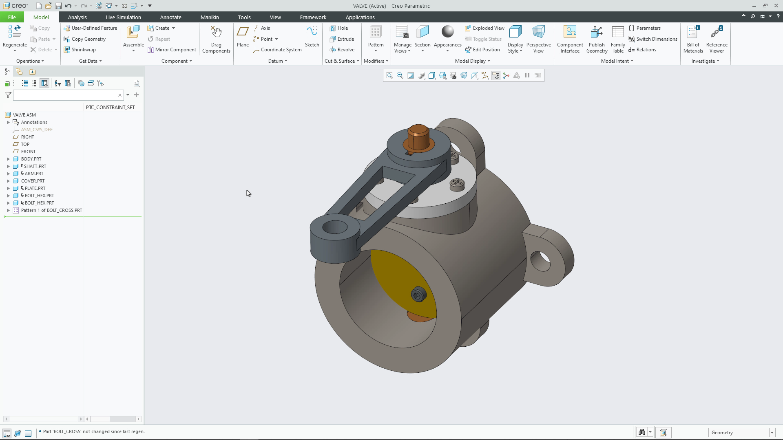
Task: Expand the Datum group dropdown
Action: [x=278, y=61]
